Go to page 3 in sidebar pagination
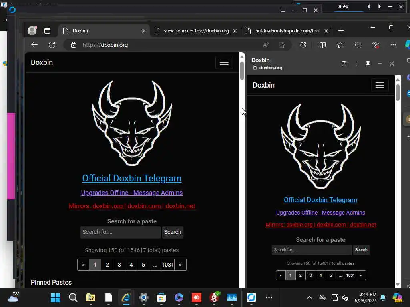The height and width of the screenshot is (307, 410). tap(310, 275)
